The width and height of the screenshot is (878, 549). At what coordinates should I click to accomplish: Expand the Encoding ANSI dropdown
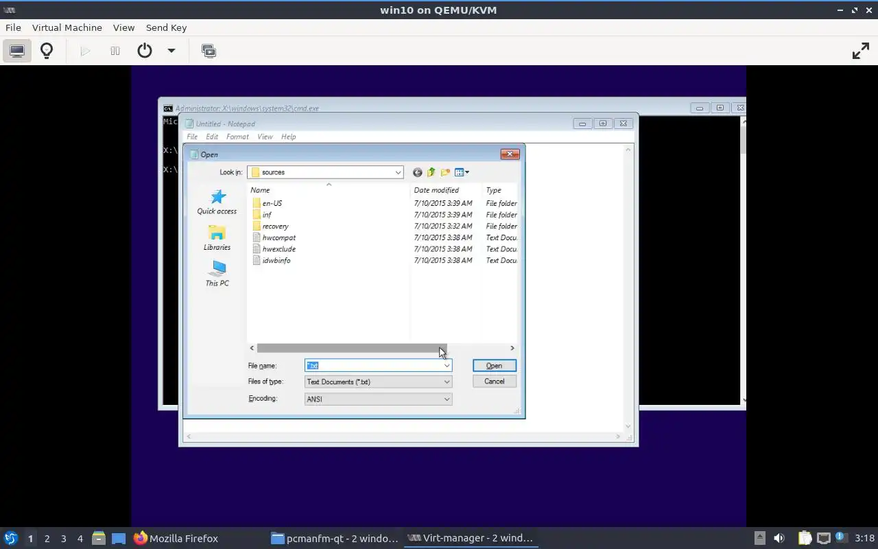[x=447, y=399]
